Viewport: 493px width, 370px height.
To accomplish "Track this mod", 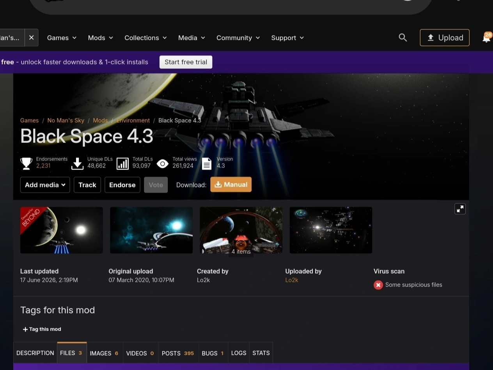I will (87, 185).
